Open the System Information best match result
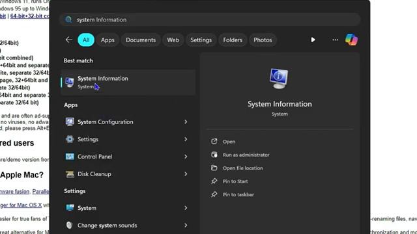Image resolution: width=417 pixels, height=234 pixels. tap(128, 83)
